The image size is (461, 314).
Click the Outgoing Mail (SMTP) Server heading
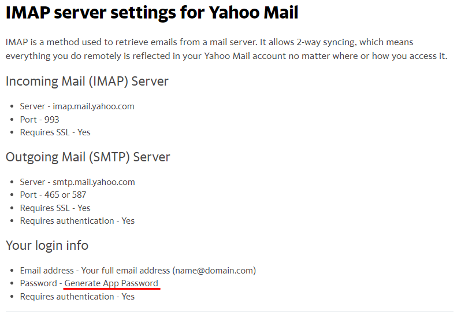click(x=88, y=157)
